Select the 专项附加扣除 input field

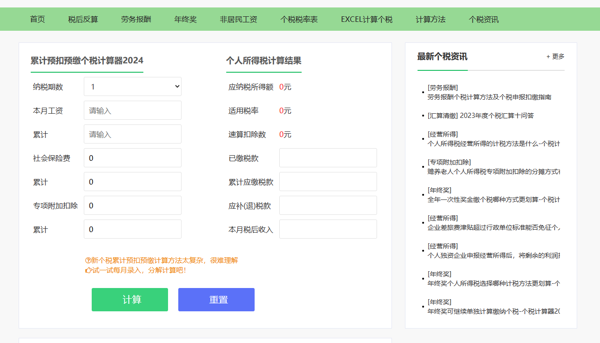click(x=132, y=206)
